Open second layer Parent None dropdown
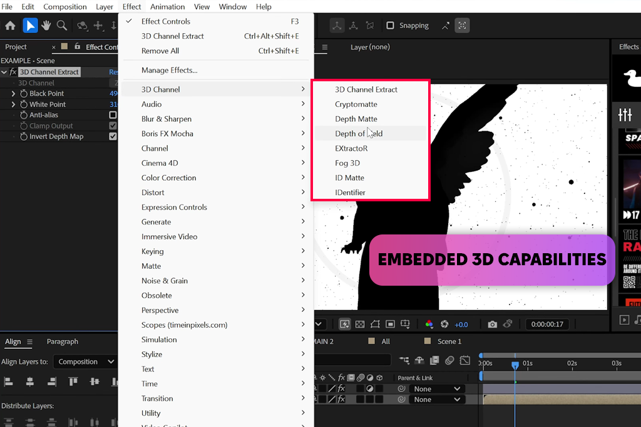Image resolution: width=641 pixels, height=427 pixels. [x=436, y=399]
